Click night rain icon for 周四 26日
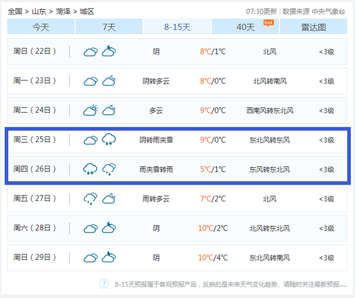The width and height of the screenshot is (355, 298). coord(109,169)
